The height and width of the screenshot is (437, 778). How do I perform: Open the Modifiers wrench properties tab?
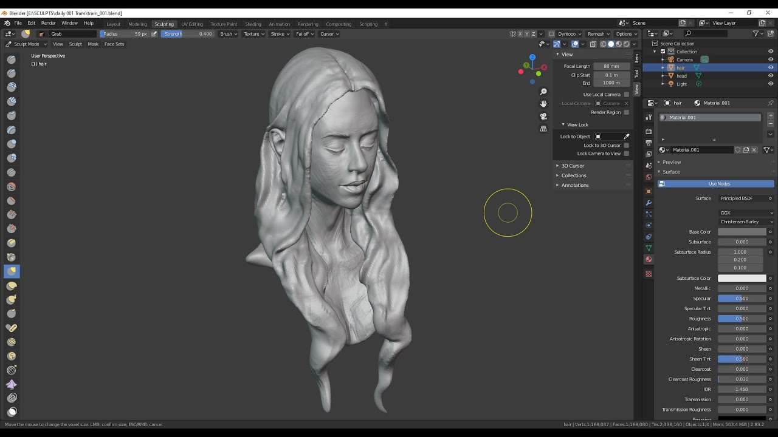(649, 203)
